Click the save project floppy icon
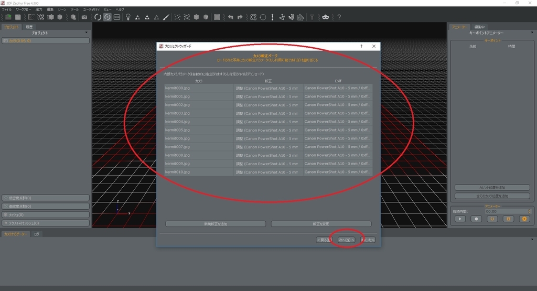 pyautogui.click(x=18, y=17)
